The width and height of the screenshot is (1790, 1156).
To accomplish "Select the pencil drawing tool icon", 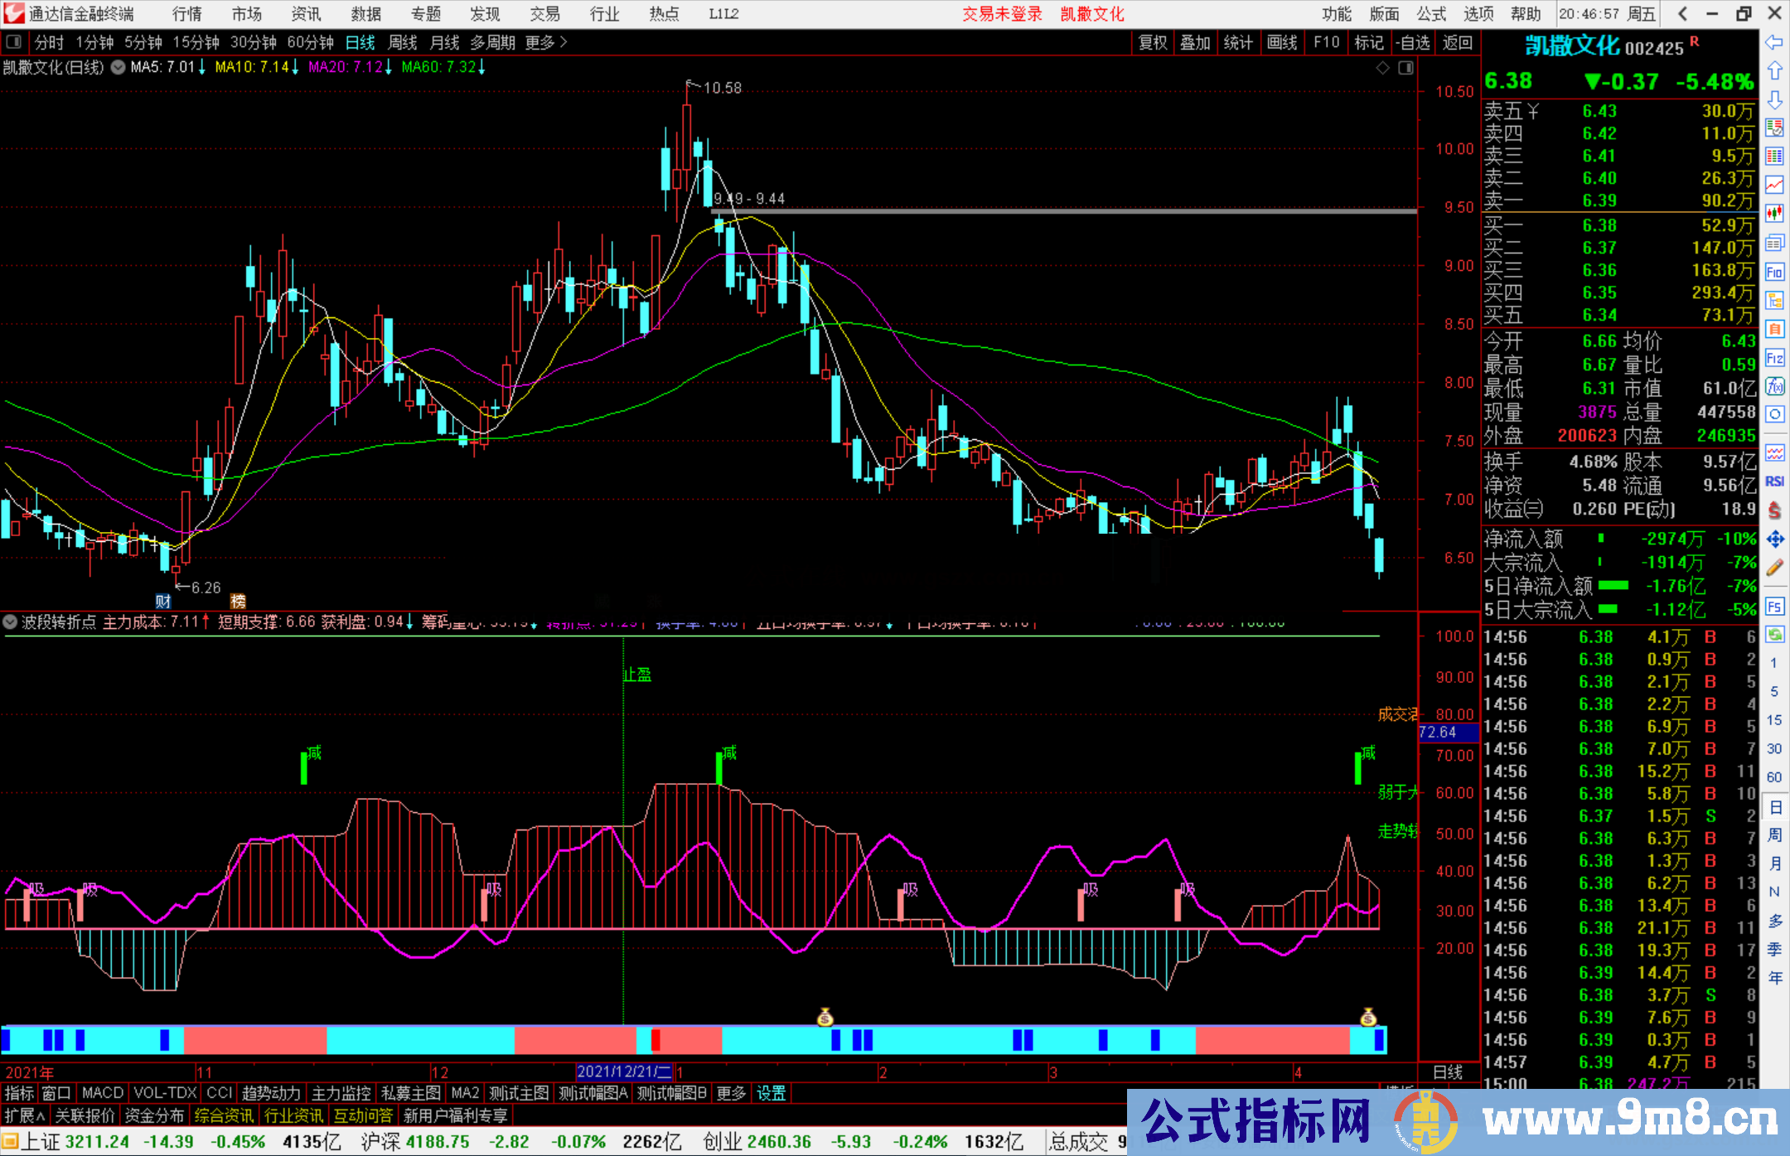I will [x=1774, y=568].
